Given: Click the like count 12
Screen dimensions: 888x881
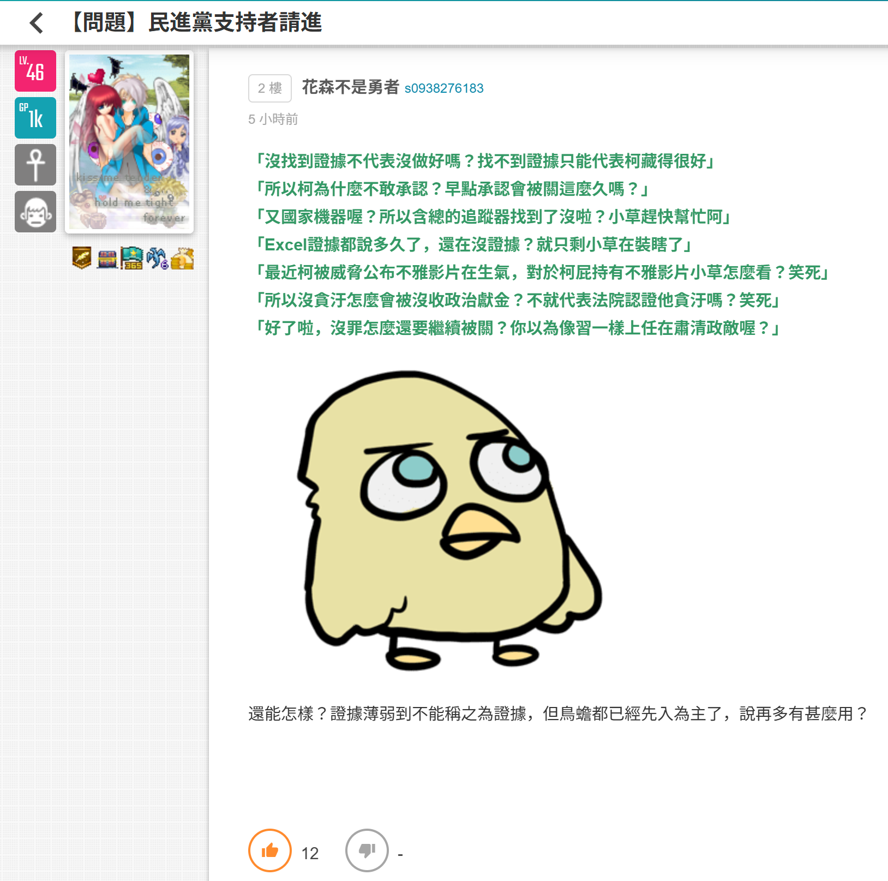Looking at the screenshot, I should 310,853.
